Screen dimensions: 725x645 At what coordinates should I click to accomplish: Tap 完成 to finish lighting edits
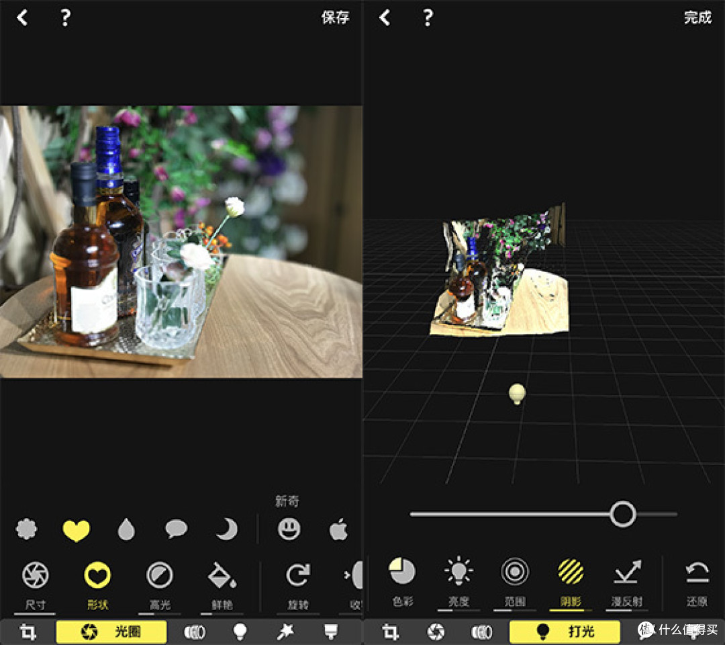(x=697, y=17)
